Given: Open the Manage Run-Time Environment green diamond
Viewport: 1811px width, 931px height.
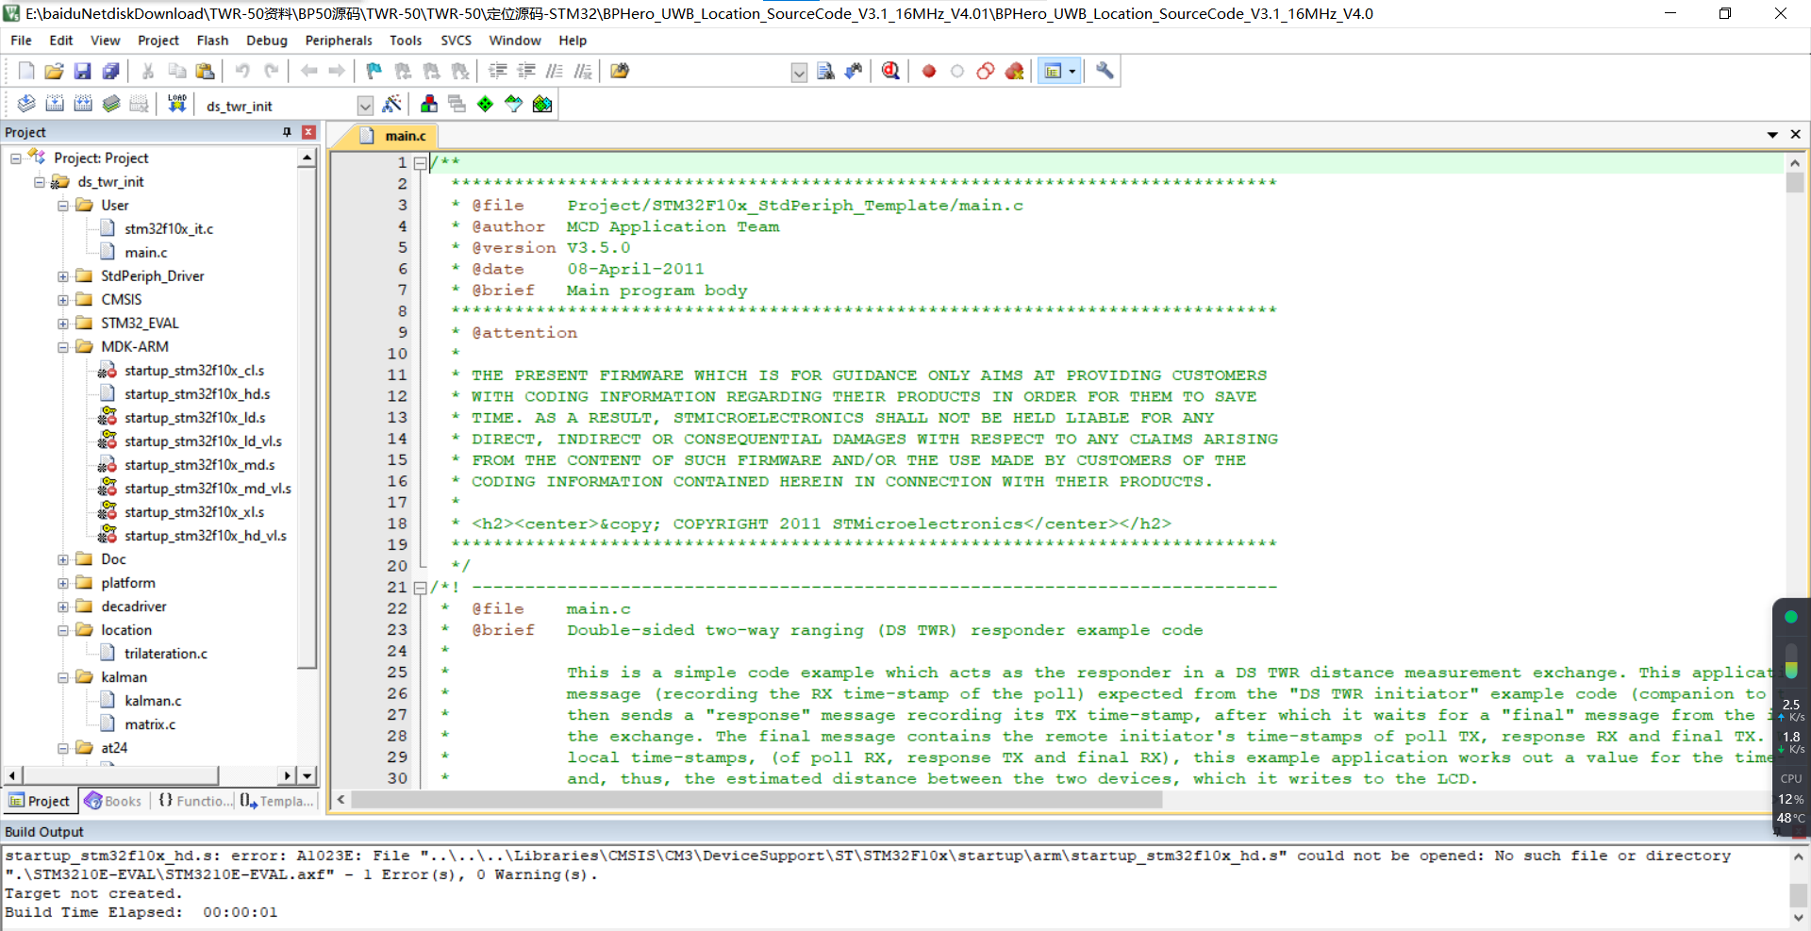Looking at the screenshot, I should click(485, 104).
